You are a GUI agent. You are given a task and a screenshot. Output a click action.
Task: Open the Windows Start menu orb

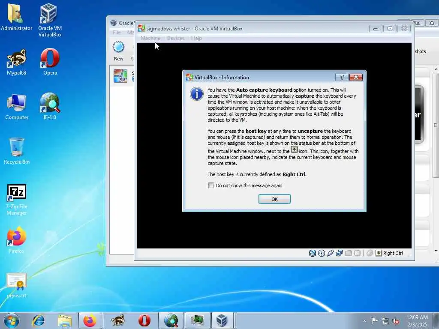pos(12,320)
